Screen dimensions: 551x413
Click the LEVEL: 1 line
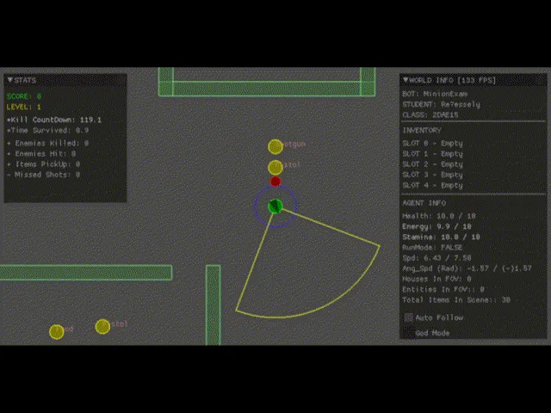(24, 107)
